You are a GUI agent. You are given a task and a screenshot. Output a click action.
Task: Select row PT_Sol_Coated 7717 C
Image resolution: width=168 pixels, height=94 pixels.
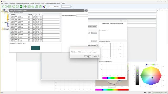tap(35, 16)
